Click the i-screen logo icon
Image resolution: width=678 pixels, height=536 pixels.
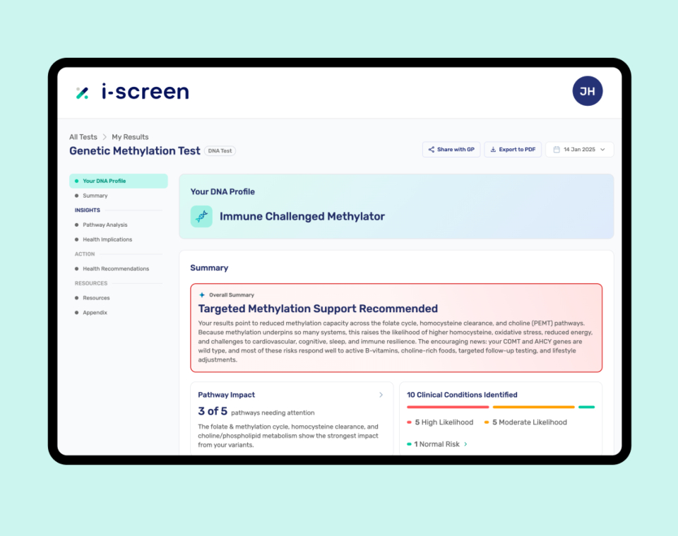82,93
